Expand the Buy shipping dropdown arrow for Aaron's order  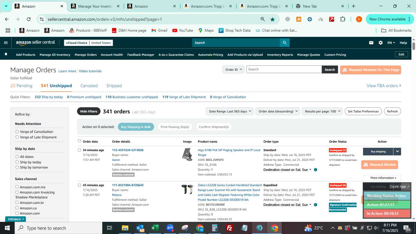pyautogui.click(x=397, y=151)
